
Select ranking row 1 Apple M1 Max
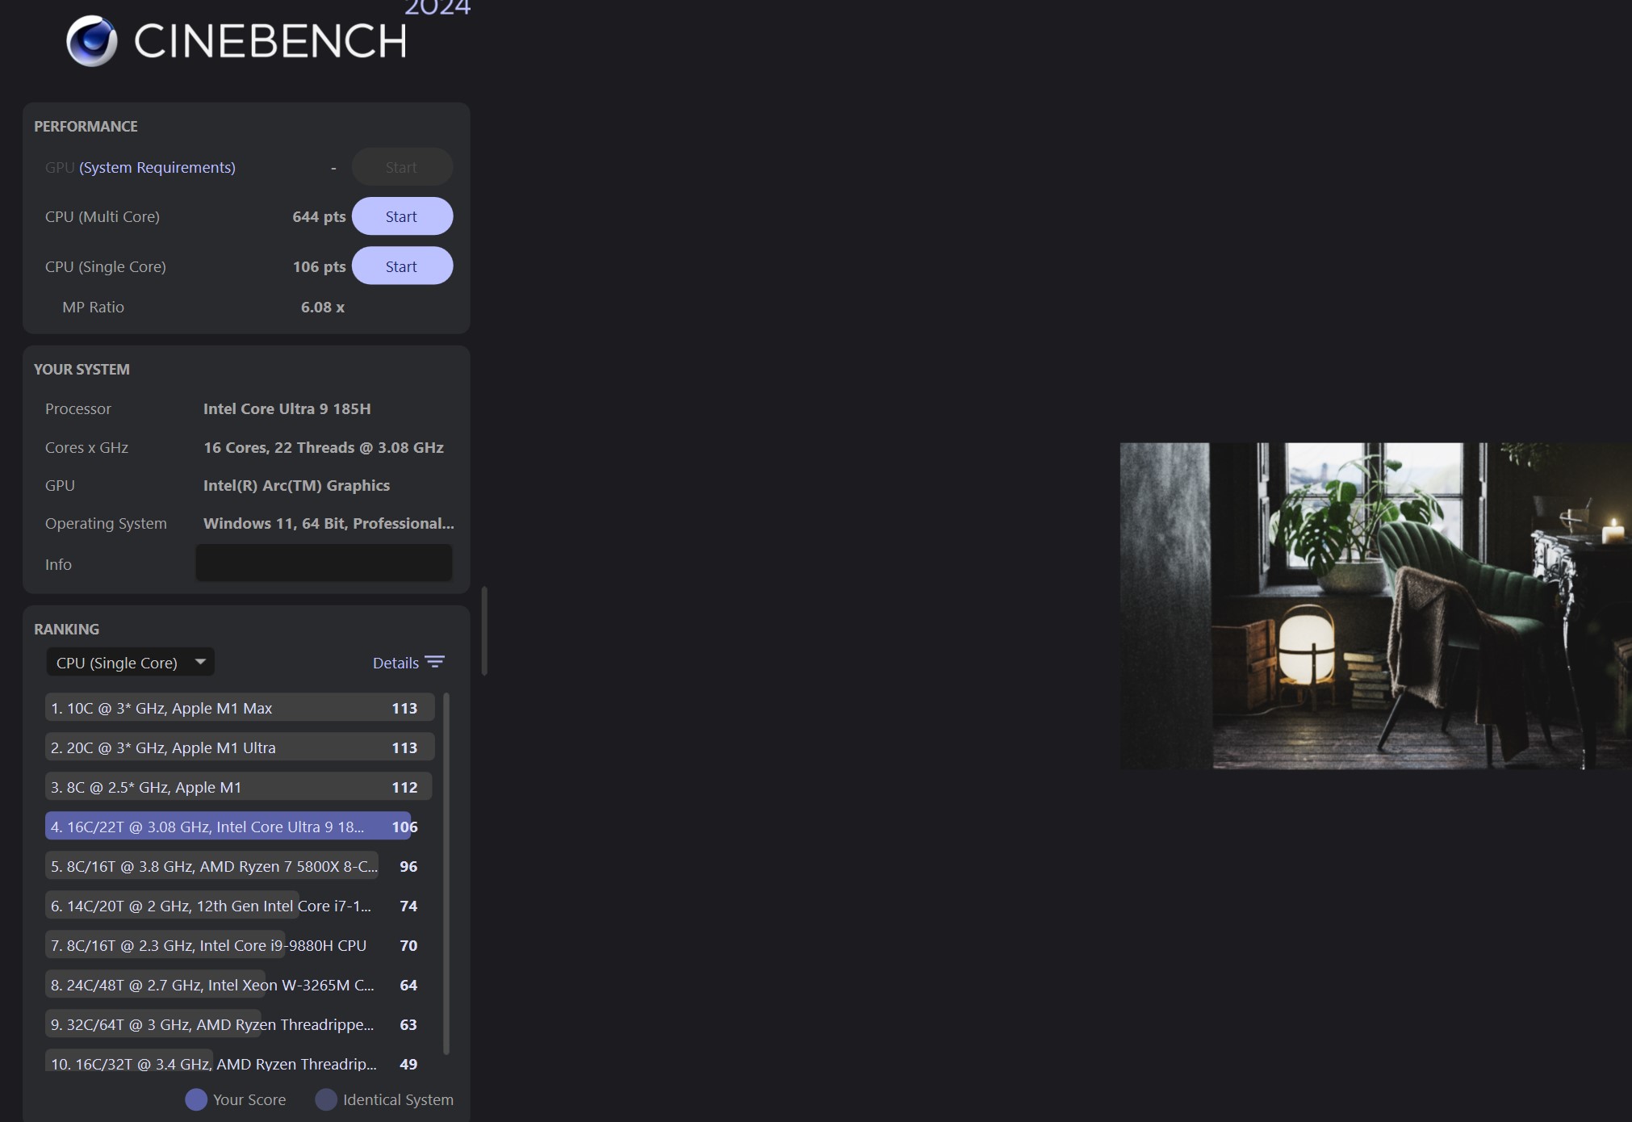(x=240, y=708)
